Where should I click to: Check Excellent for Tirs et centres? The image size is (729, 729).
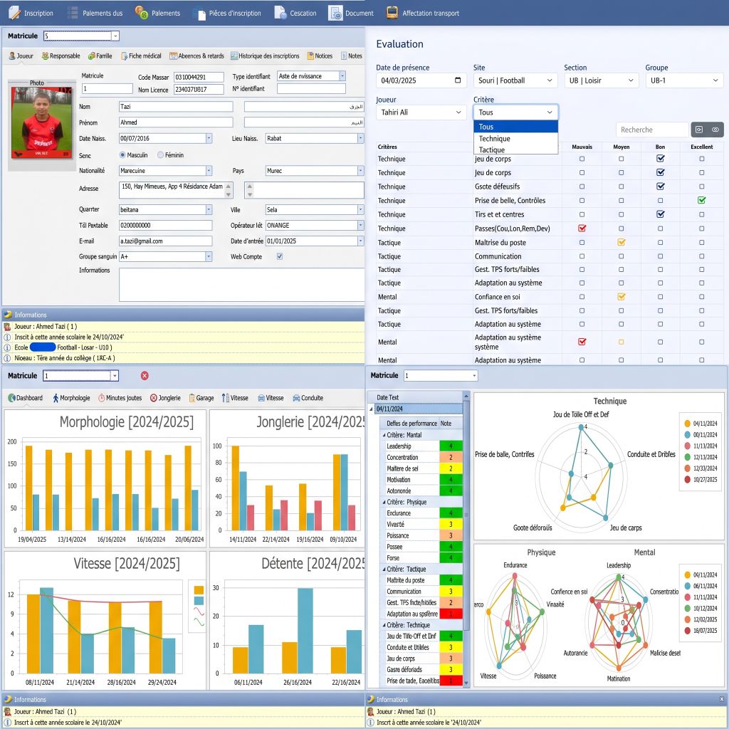[701, 214]
